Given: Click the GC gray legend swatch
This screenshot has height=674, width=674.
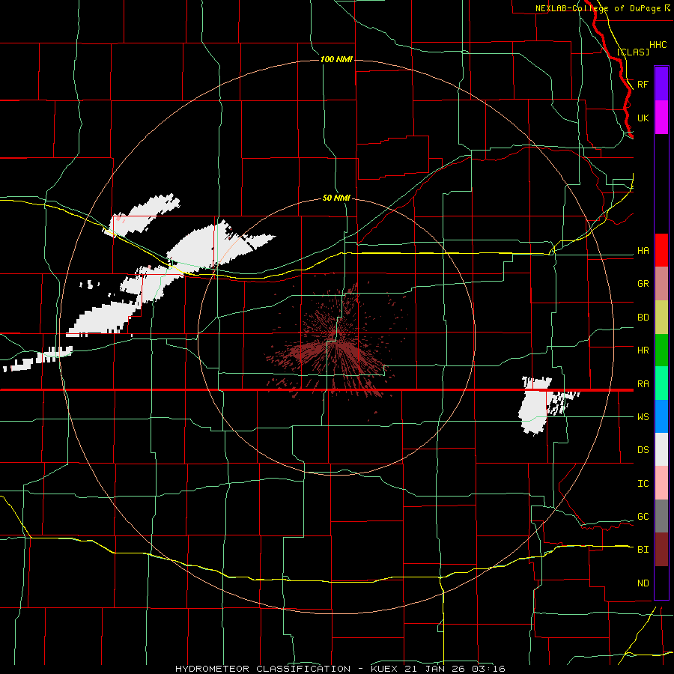Looking at the screenshot, I should coord(661,516).
